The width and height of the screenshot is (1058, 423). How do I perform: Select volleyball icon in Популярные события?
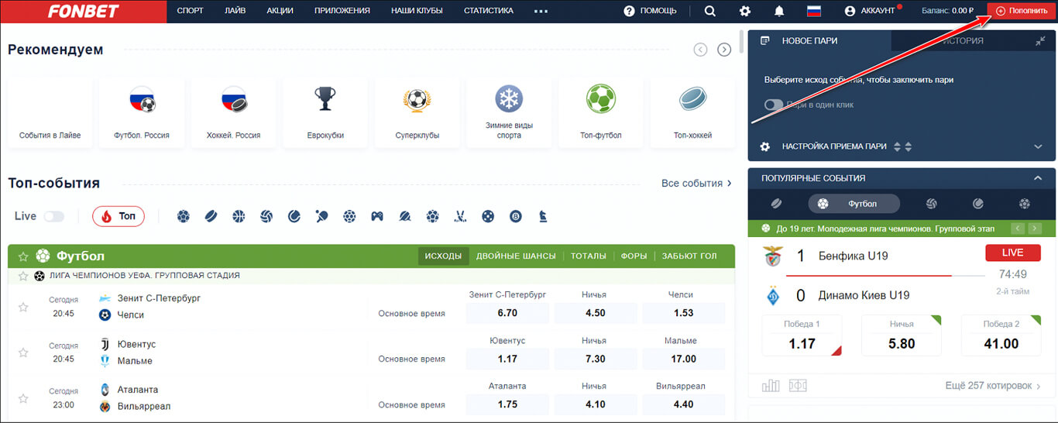pos(932,204)
